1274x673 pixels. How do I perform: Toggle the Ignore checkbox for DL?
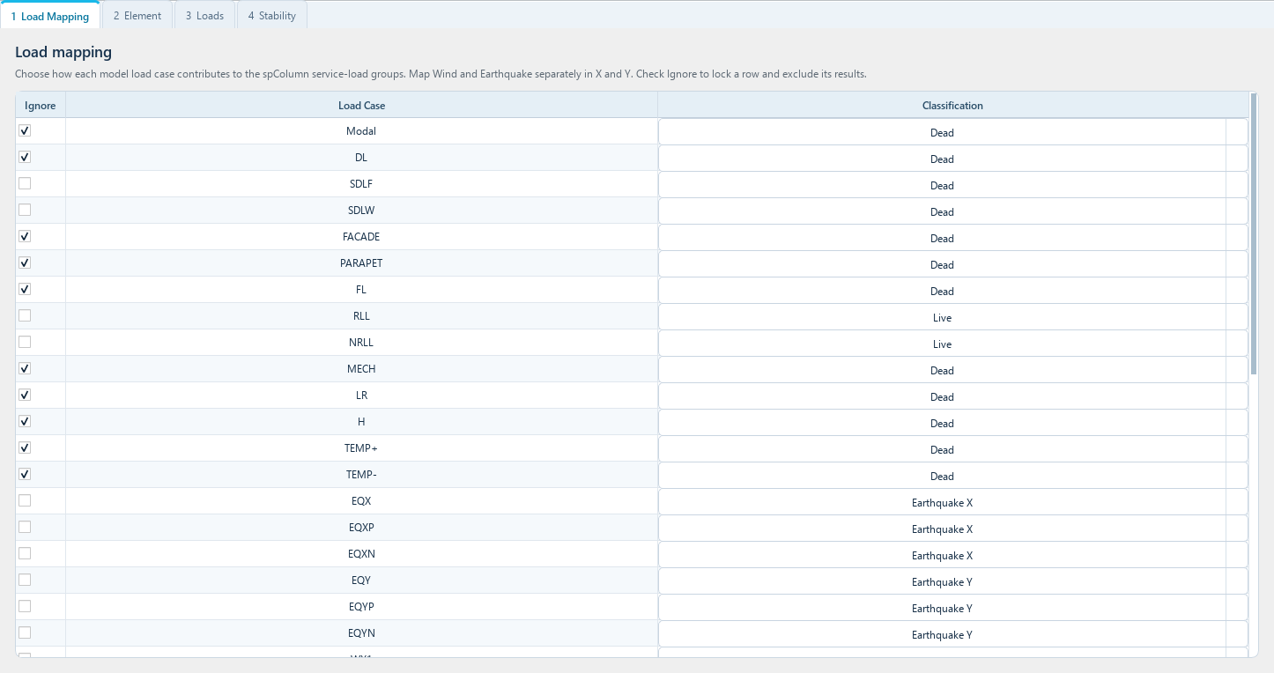pyautogui.click(x=25, y=157)
